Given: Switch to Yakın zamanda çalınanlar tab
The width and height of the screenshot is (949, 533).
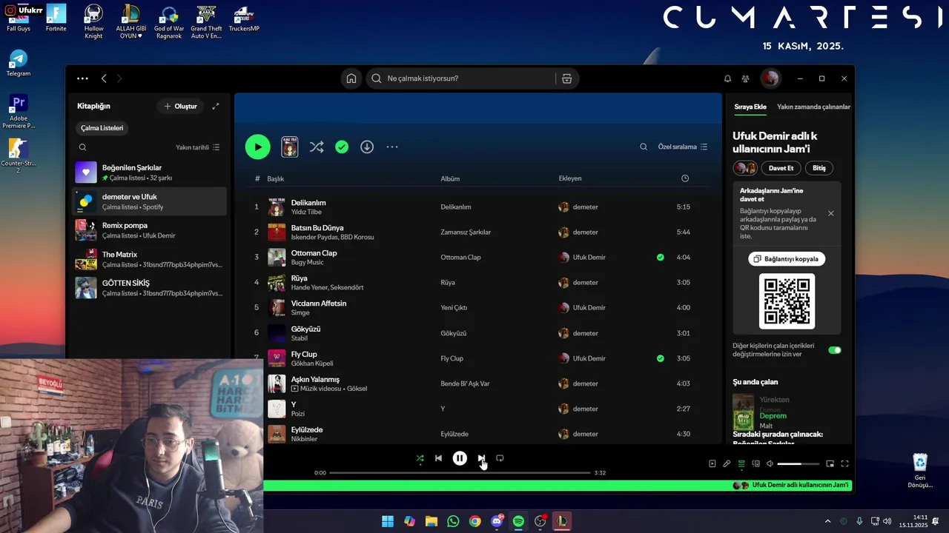Looking at the screenshot, I should pyautogui.click(x=813, y=107).
